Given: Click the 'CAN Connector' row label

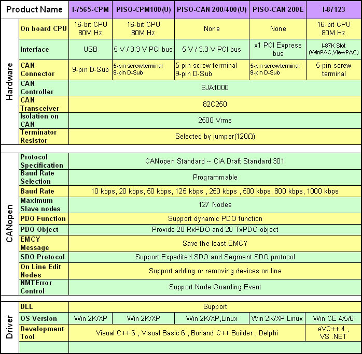Looking at the screenshot, I should [x=44, y=70].
